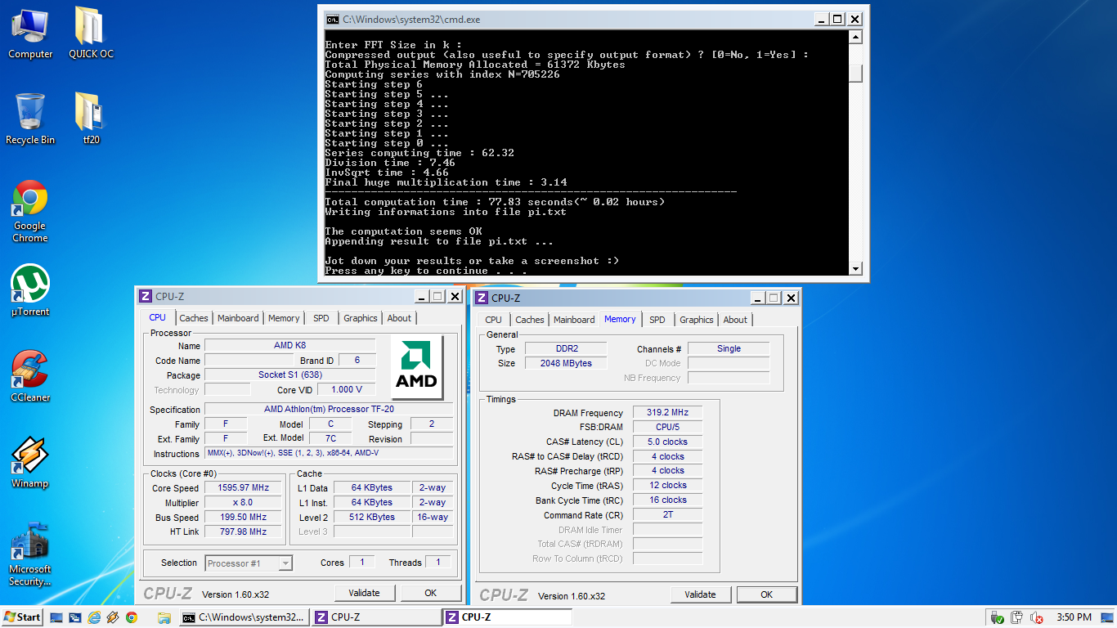Click Validate in right CPU-Z Memory window
The height and width of the screenshot is (628, 1117).
click(701, 594)
